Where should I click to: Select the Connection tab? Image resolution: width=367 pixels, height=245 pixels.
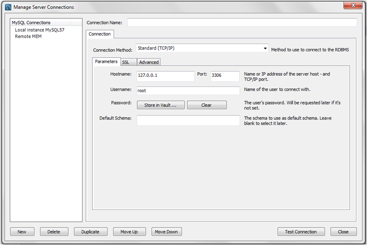[x=100, y=34]
